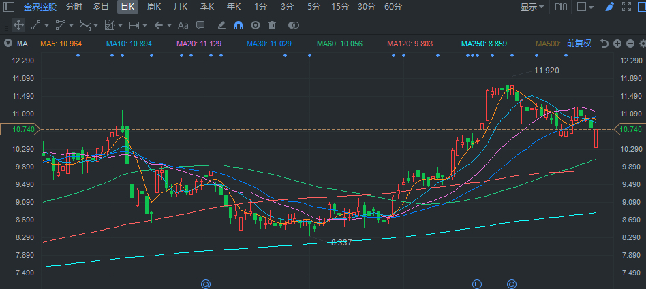Delete drawings with the trash icon
Image resolution: width=646 pixels, height=289 pixels.
pyautogui.click(x=272, y=25)
